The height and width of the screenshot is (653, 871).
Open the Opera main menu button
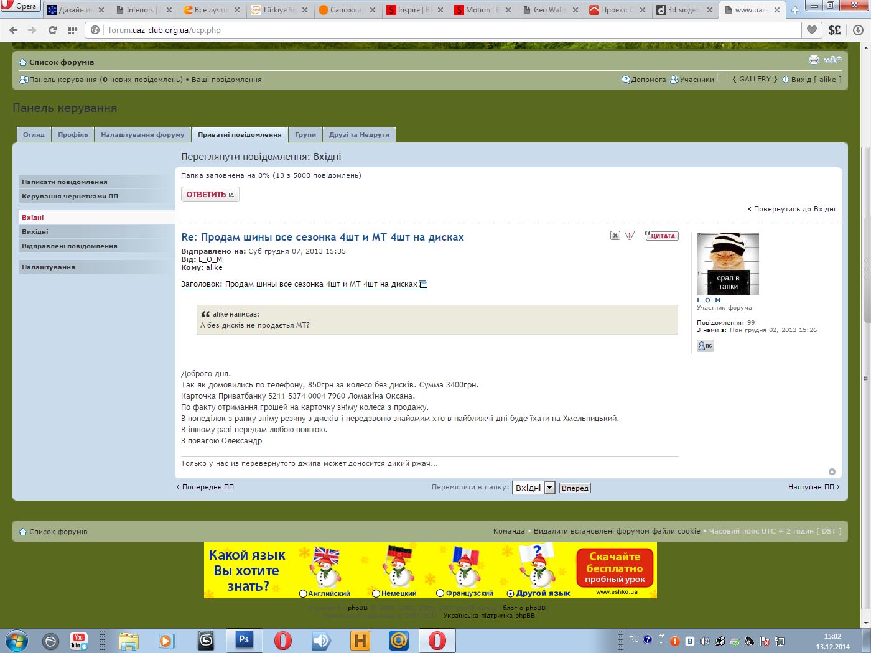[21, 7]
